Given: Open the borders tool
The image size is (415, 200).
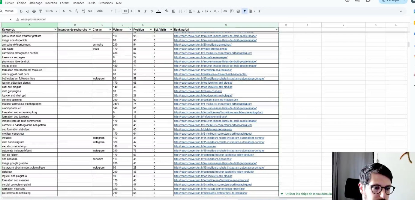Looking at the screenshot, I should (x=173, y=11).
